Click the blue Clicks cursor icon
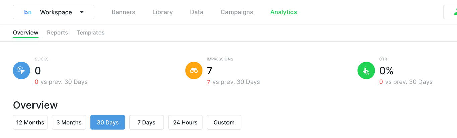The height and width of the screenshot is (138, 457). click(21, 71)
